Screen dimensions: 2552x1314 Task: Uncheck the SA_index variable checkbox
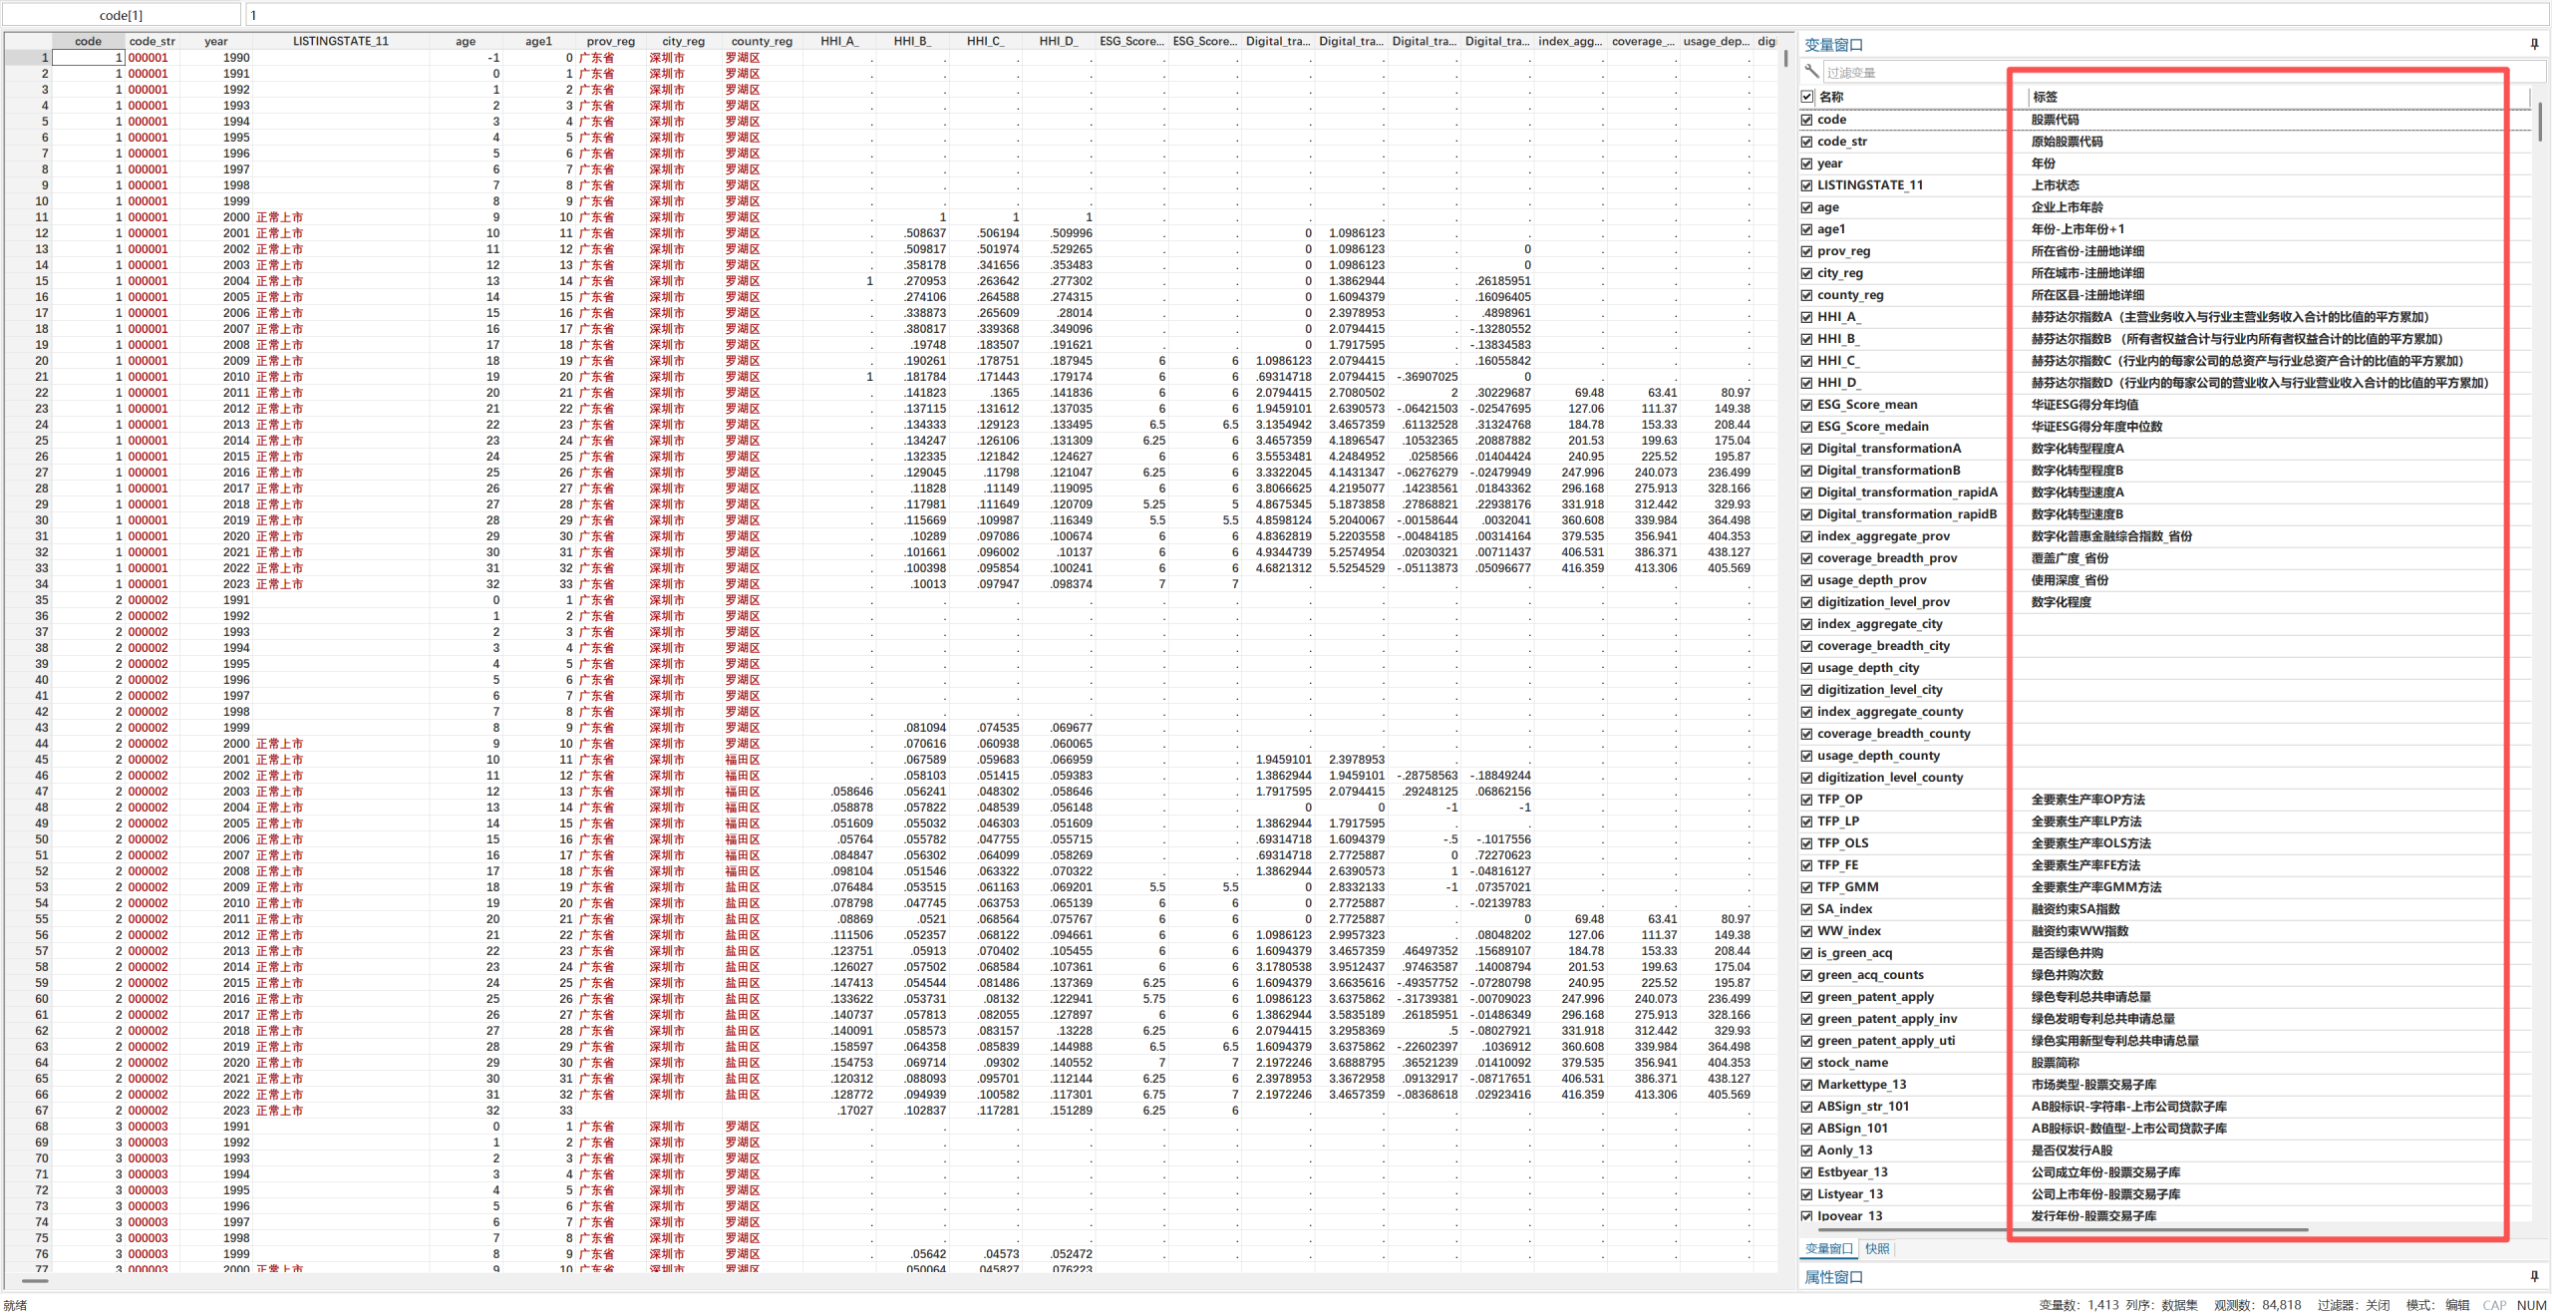point(1807,909)
